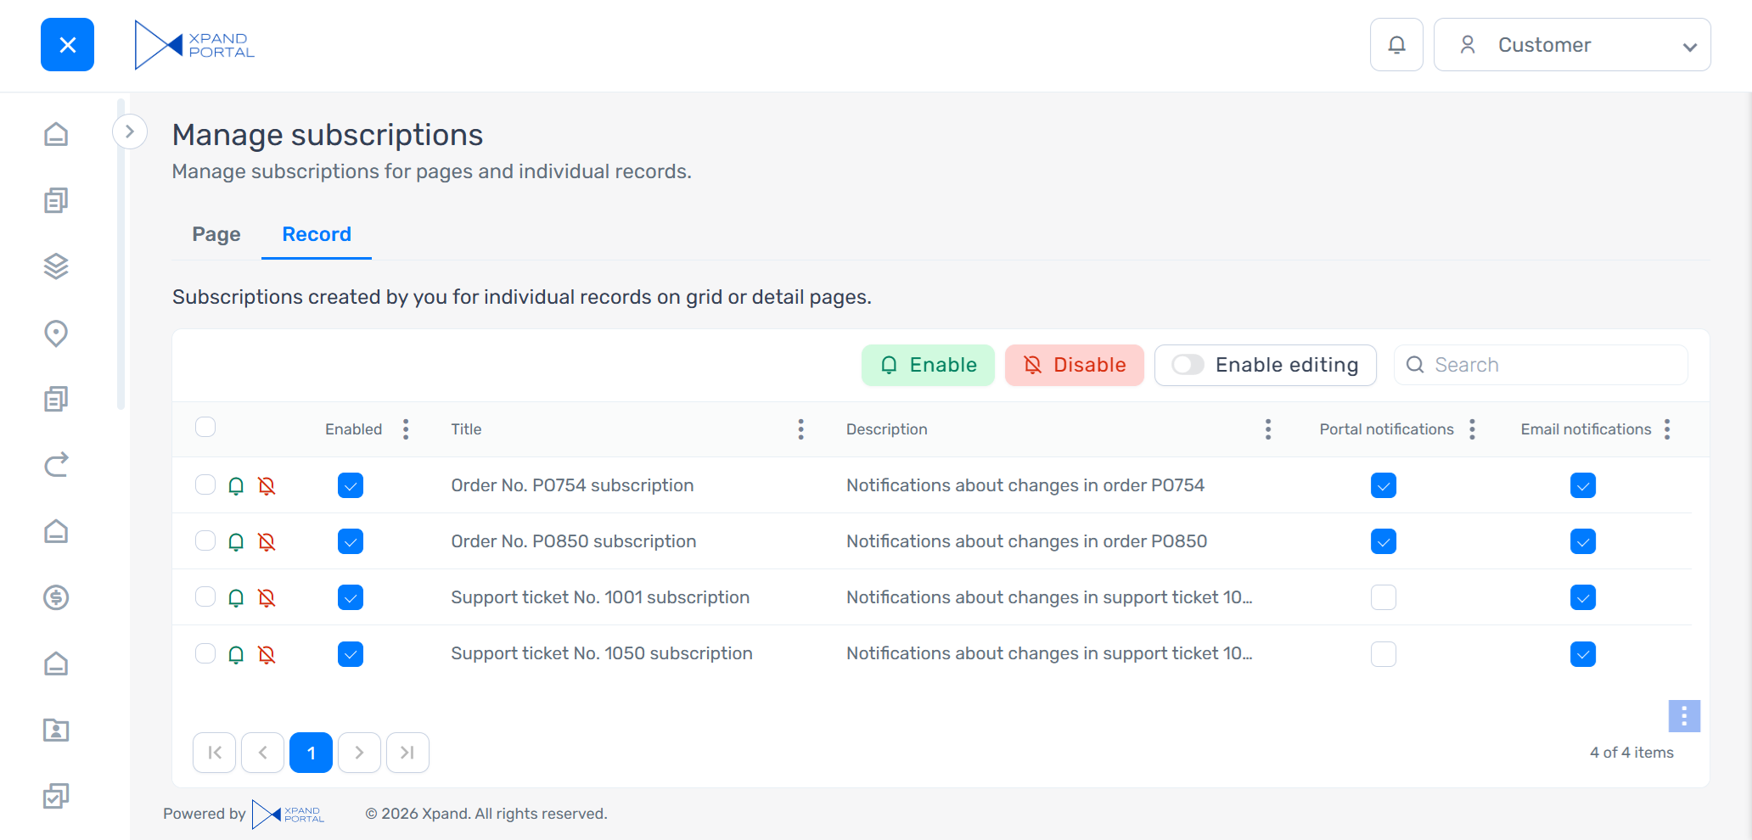The width and height of the screenshot is (1752, 840).
Task: Select the Record tab
Action: pos(317,234)
